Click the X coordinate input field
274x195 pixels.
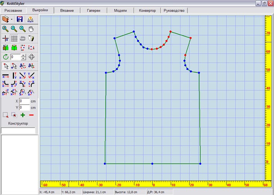24,101
